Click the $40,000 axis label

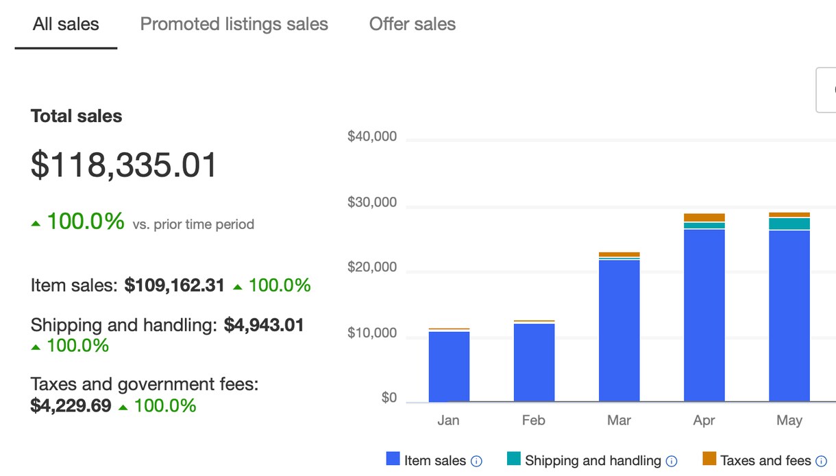point(372,136)
